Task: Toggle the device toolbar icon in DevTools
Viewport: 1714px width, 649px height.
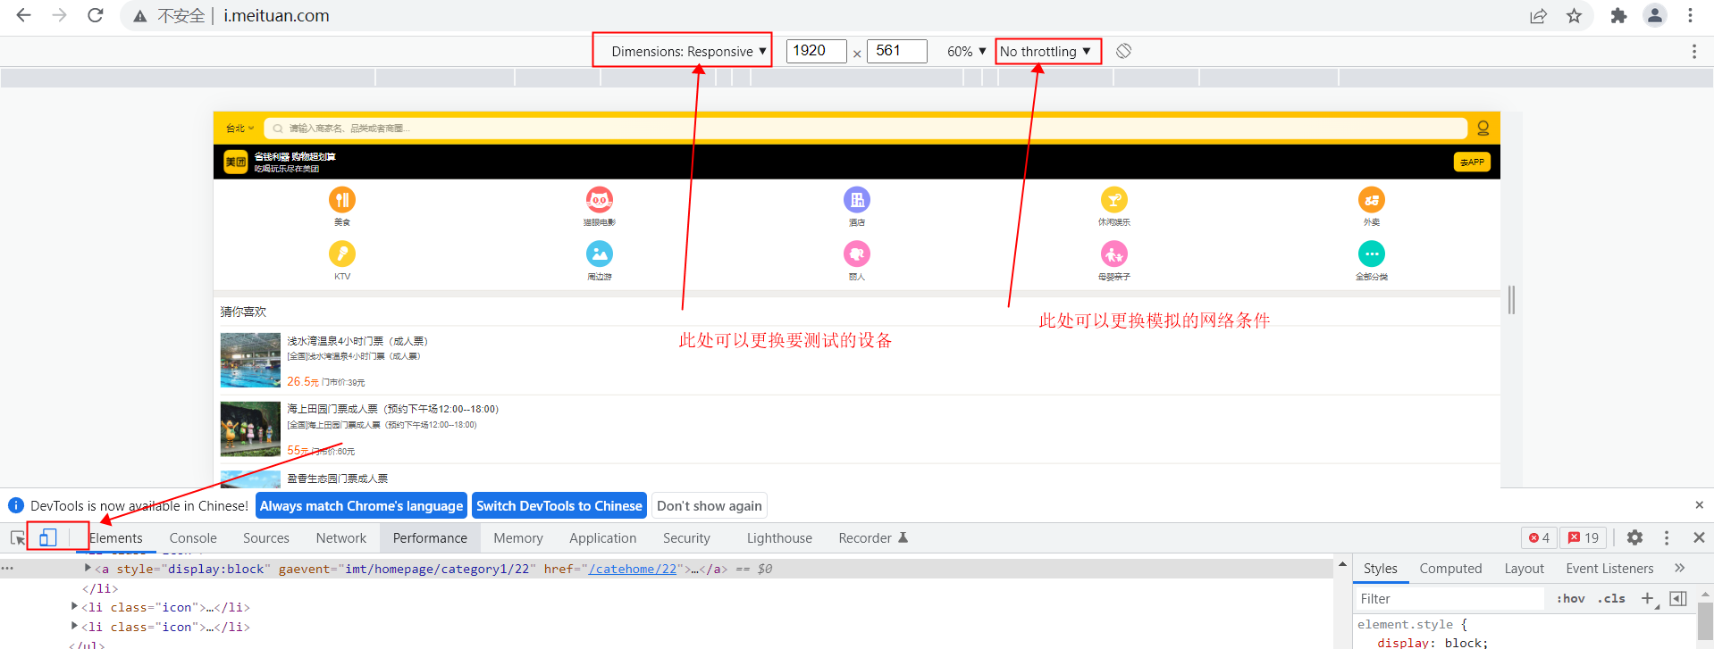Action: 48,537
